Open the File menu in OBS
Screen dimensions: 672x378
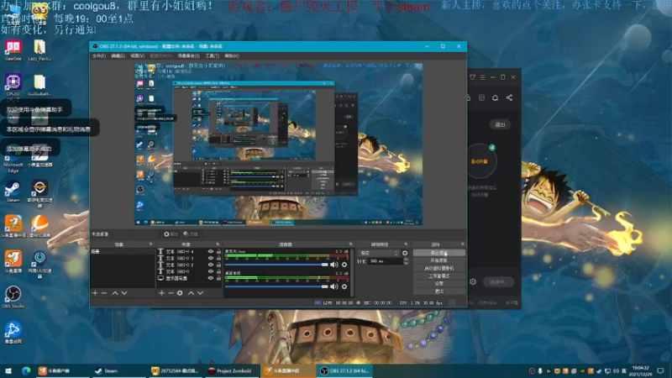(x=99, y=55)
